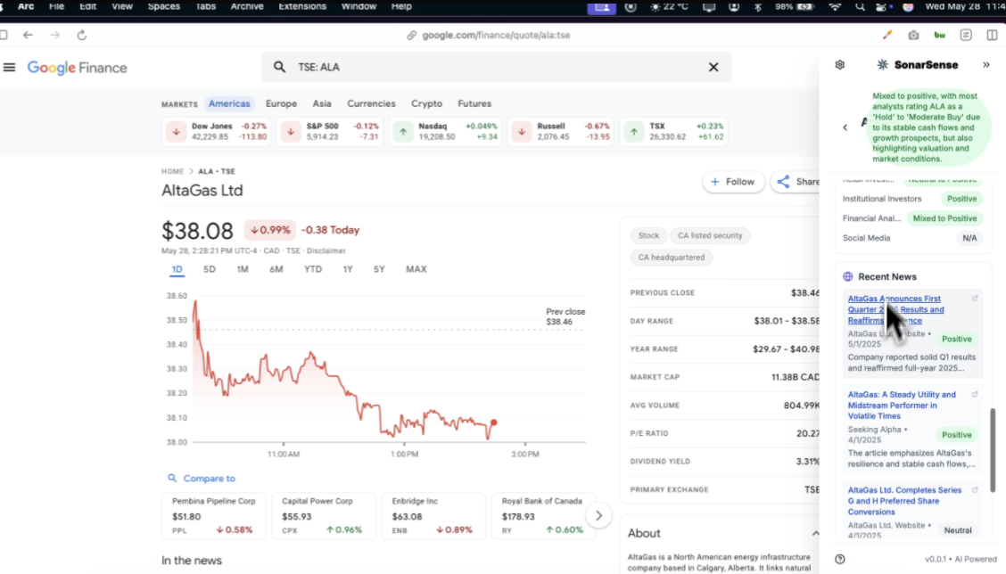1006x574 pixels.
Task: Open the TSX index card
Action: (673, 132)
